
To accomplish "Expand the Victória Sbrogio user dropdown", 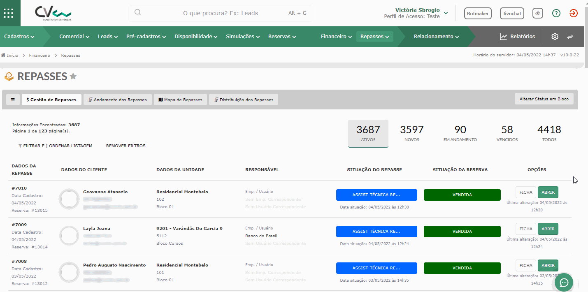I will pyautogui.click(x=446, y=13).
